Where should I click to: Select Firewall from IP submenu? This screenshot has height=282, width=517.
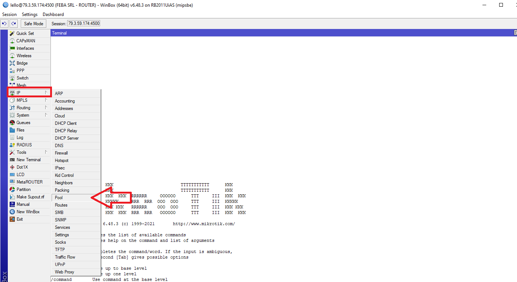tap(76, 153)
